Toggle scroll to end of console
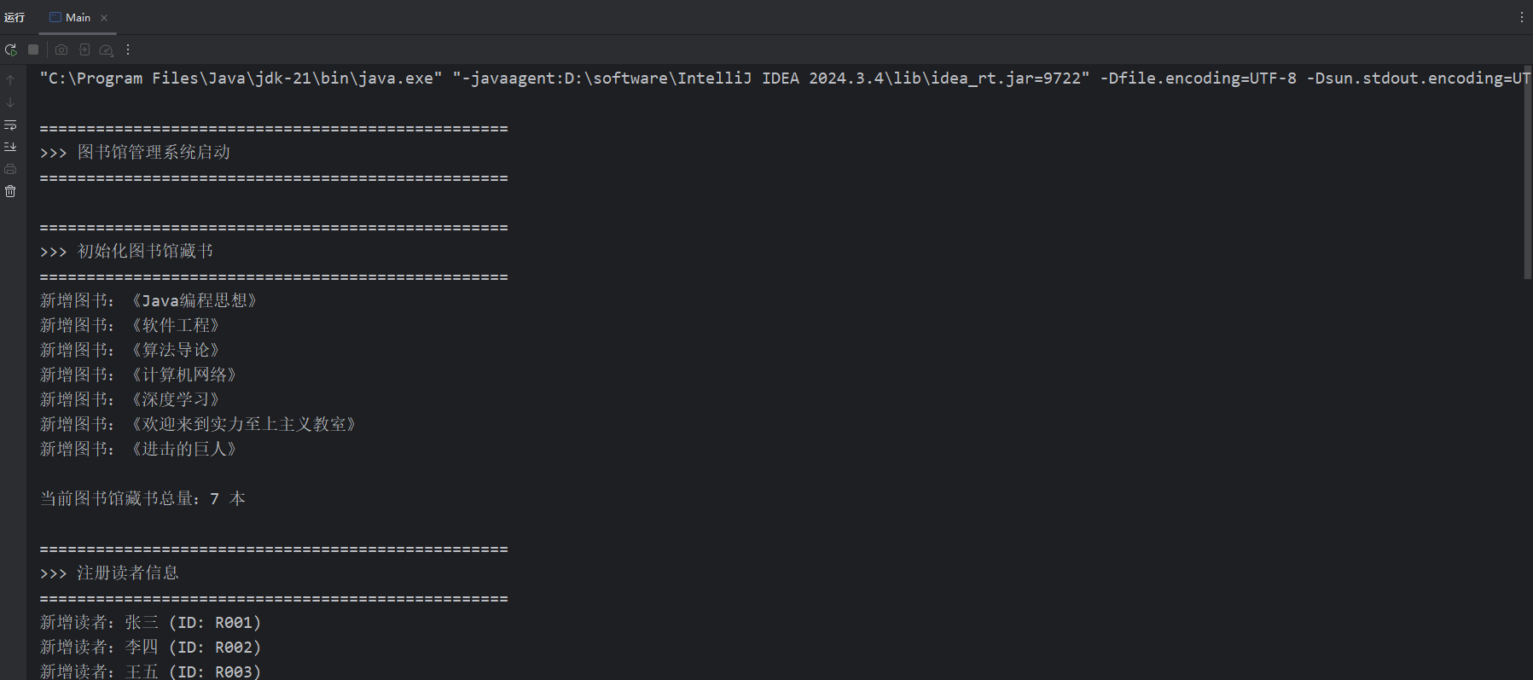This screenshot has width=1533, height=680. pyautogui.click(x=10, y=147)
